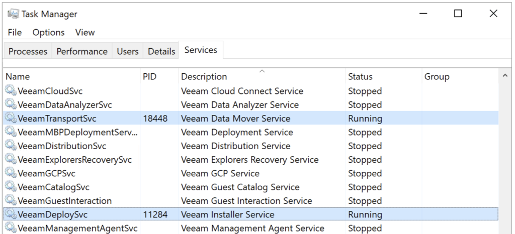This screenshot has height=234, width=515.
Task: Maximize the Task Manager window
Action: tap(458, 14)
